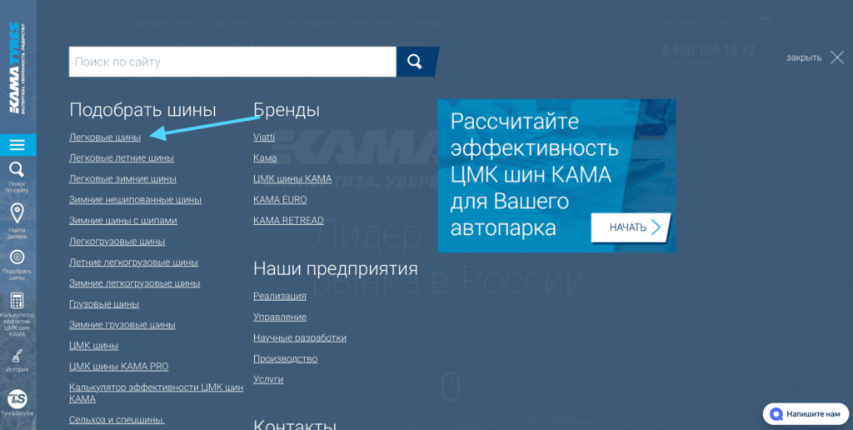Click the Бренды heading
The width and height of the screenshot is (853, 430).
tap(287, 110)
